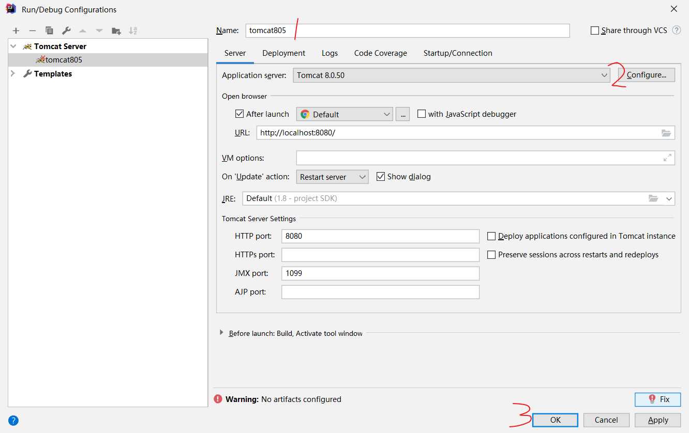This screenshot has height=433, width=689.
Task: Close the Run/Debug Configurations dialog
Action: [674, 9]
